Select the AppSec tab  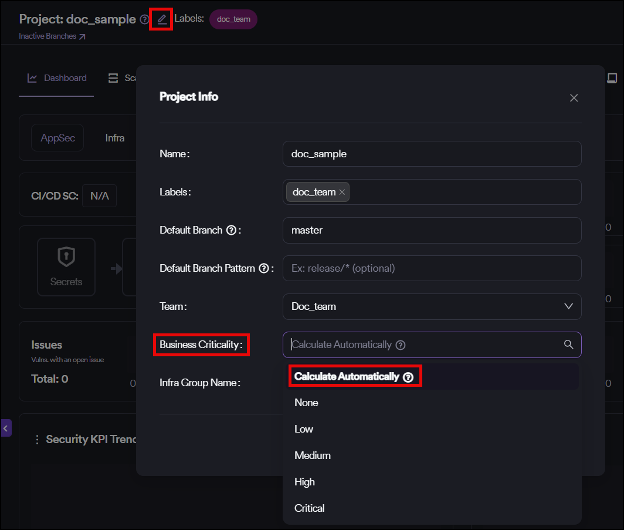[x=57, y=139]
